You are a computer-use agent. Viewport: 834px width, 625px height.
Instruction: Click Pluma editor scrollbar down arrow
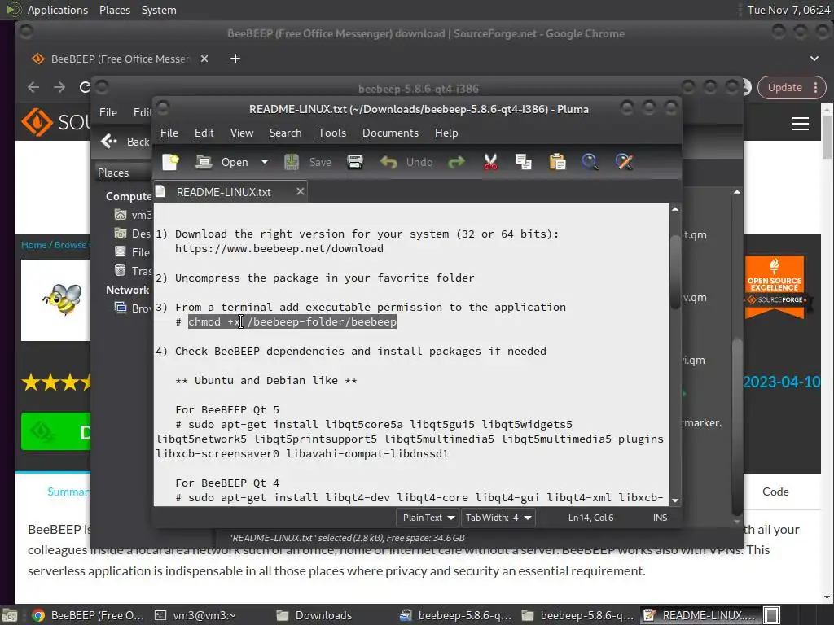click(x=675, y=500)
